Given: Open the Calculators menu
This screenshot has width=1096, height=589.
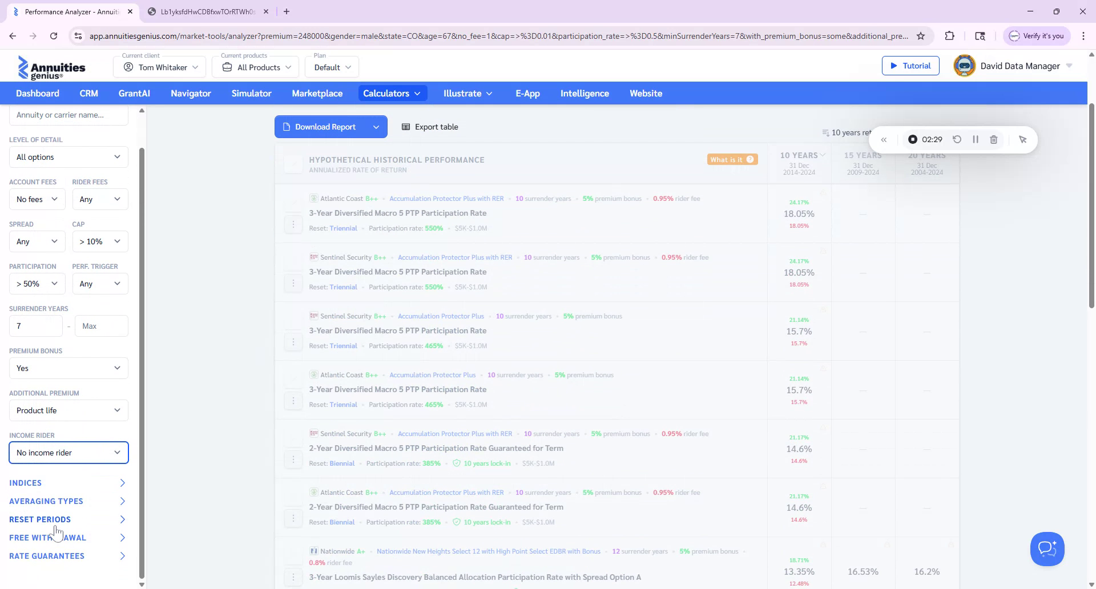Looking at the screenshot, I should pyautogui.click(x=392, y=93).
